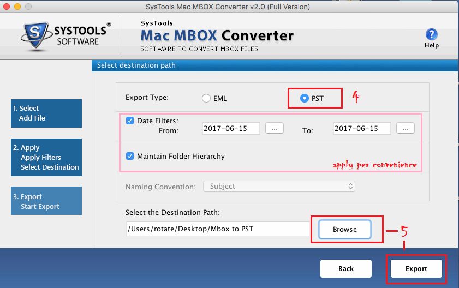The height and width of the screenshot is (288, 459).
Task: Select the EML export type
Action: tap(206, 98)
